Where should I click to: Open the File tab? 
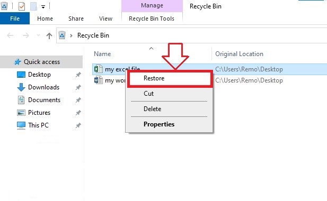click(x=15, y=19)
